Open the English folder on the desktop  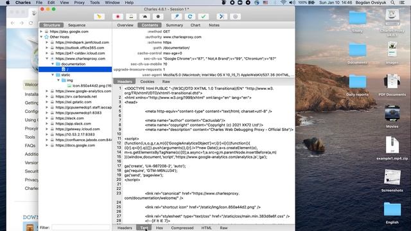392,210
